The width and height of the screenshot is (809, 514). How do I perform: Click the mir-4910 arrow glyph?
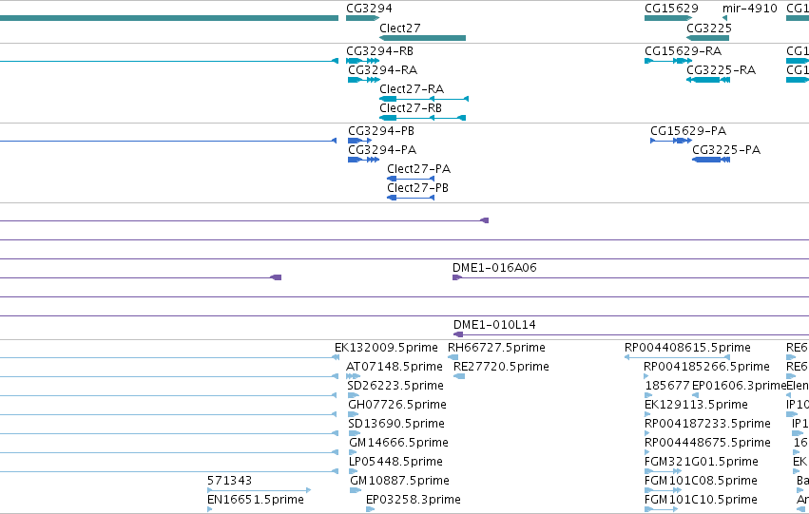coord(725,19)
